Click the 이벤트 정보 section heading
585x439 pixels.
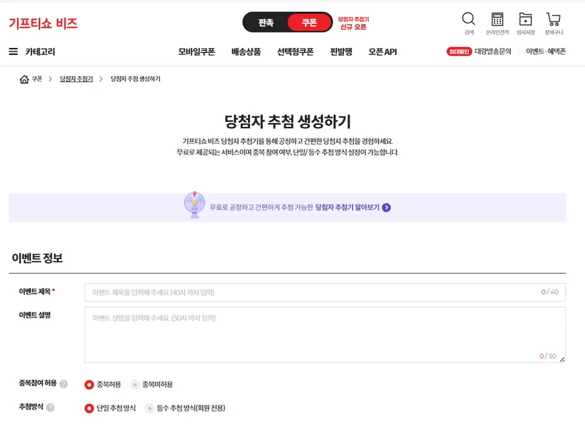[x=37, y=258]
